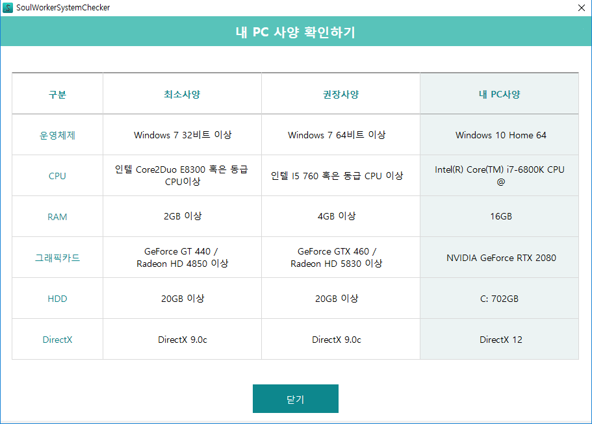The height and width of the screenshot is (424, 592).
Task: Click the 운영체제 row label
Action: pyautogui.click(x=57, y=135)
